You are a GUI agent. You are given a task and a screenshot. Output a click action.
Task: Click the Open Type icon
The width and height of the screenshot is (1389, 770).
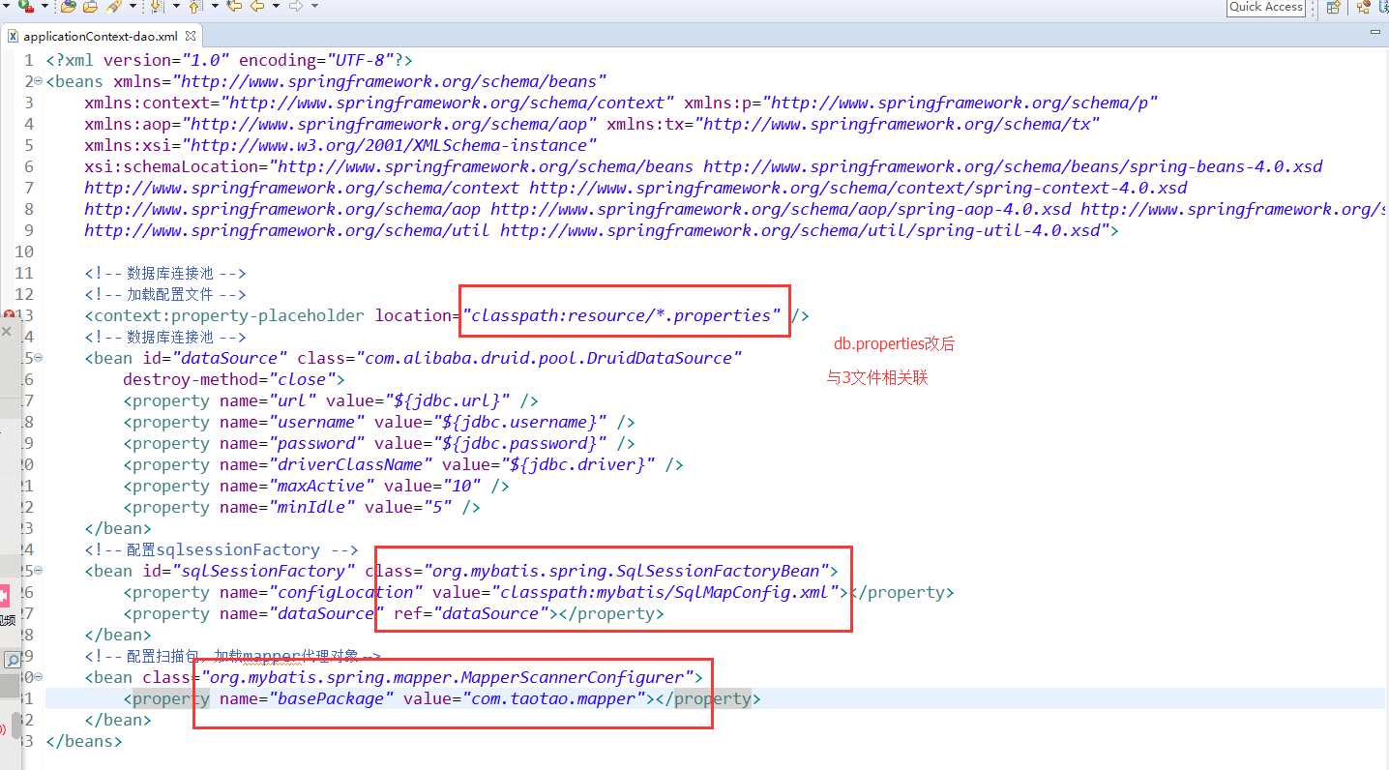click(x=69, y=6)
